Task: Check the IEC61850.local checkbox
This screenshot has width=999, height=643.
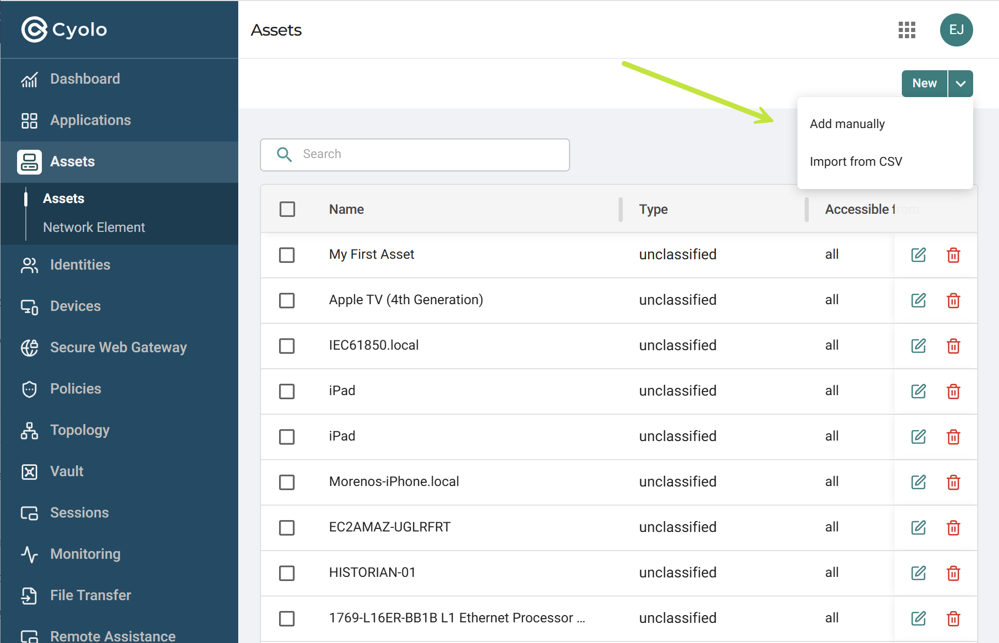Action: coord(287,346)
